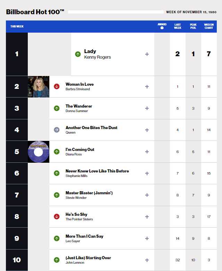222x271 pixels.
Task: Open the I'm Coming Out record thumbnail
Action: [39, 152]
